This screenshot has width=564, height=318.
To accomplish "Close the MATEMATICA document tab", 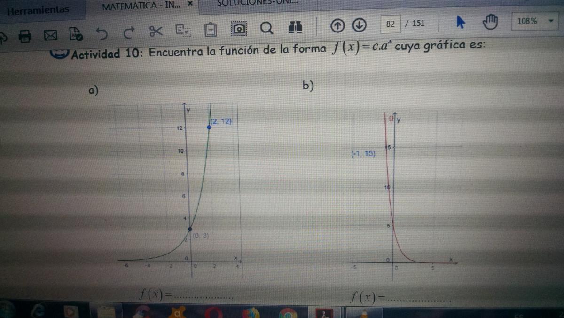I will coord(190,4).
